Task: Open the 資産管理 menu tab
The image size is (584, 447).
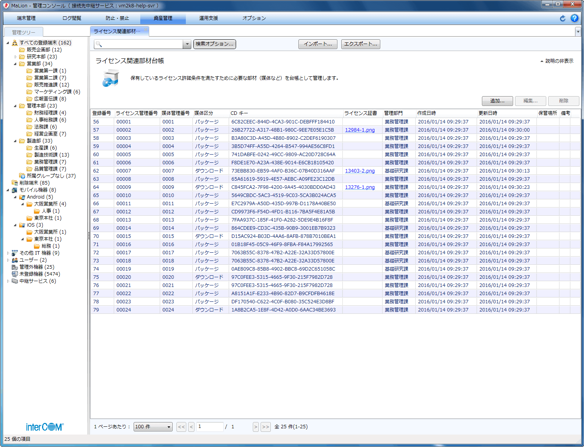Action: coord(163,18)
